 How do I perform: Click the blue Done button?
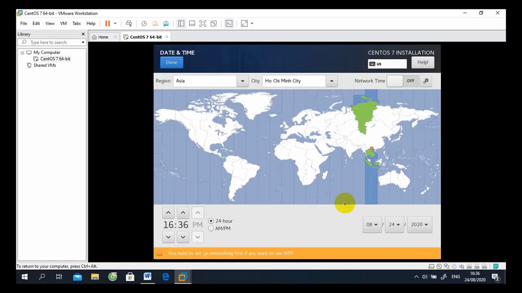(172, 62)
